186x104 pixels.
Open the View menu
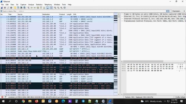point(12,5)
